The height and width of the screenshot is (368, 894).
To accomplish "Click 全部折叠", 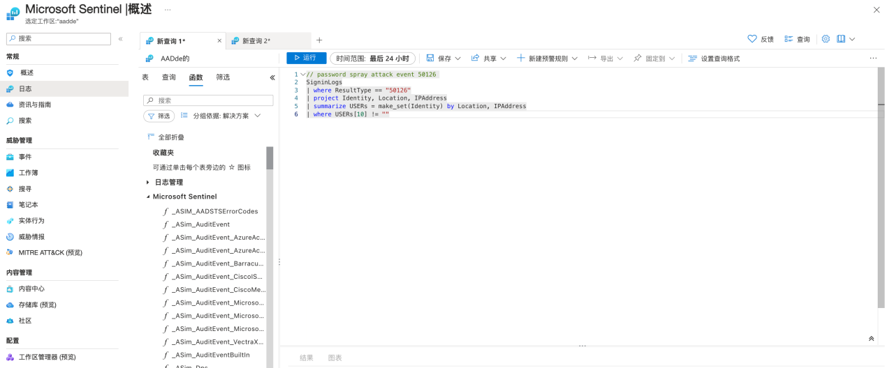I will coord(166,137).
